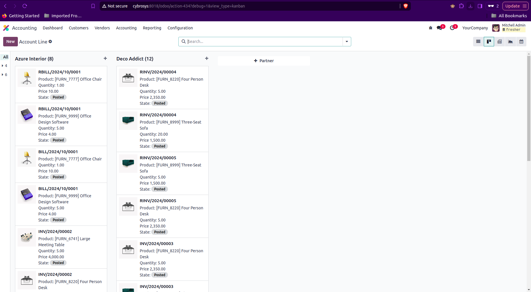The image size is (531, 292).
Task: Open RINV/2024/00004 Three-Seat Sofa card
Action: click(162, 130)
